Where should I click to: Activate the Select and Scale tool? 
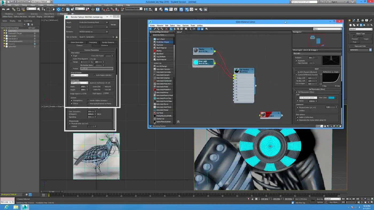tap(68, 9)
